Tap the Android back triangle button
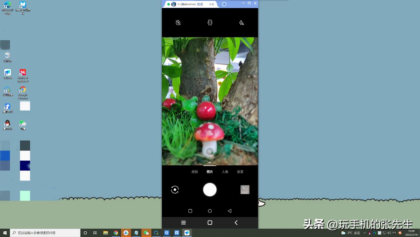The width and height of the screenshot is (420, 237). pyautogui.click(x=230, y=211)
